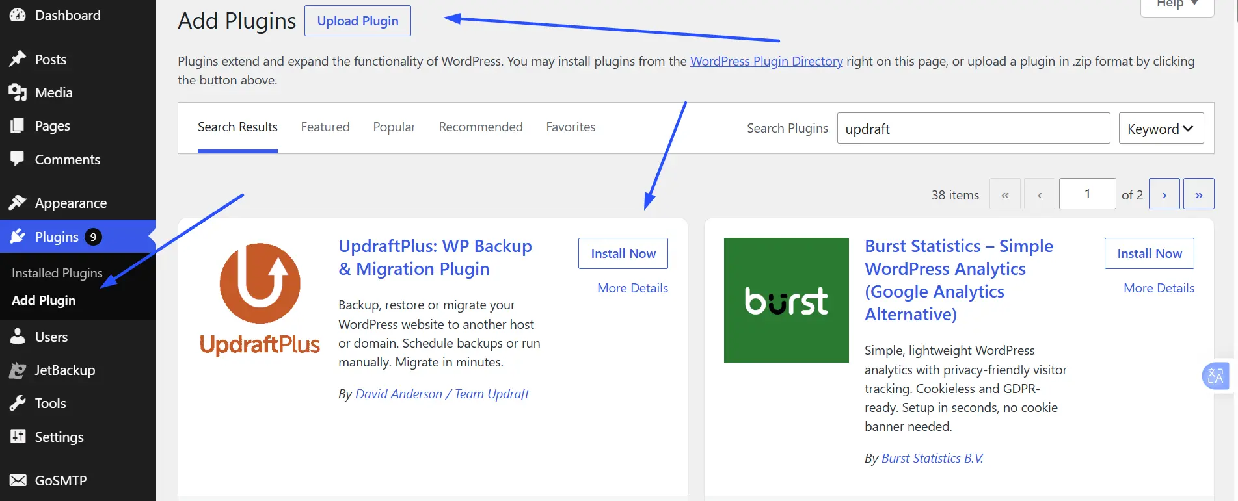Click the Comments speech bubble icon

(x=18, y=159)
